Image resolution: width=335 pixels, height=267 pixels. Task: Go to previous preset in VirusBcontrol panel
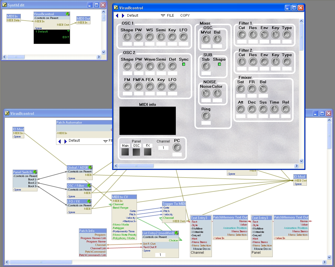(117, 16)
